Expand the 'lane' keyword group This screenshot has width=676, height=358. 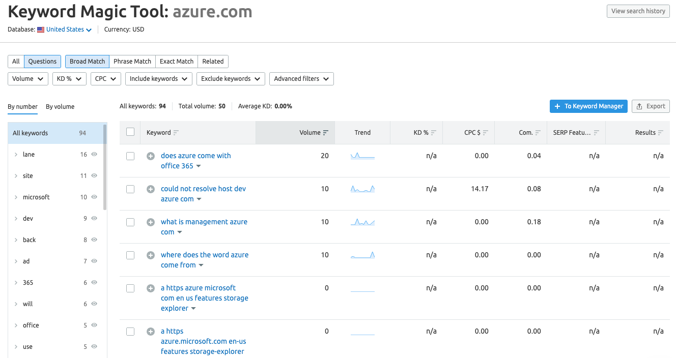click(x=16, y=155)
